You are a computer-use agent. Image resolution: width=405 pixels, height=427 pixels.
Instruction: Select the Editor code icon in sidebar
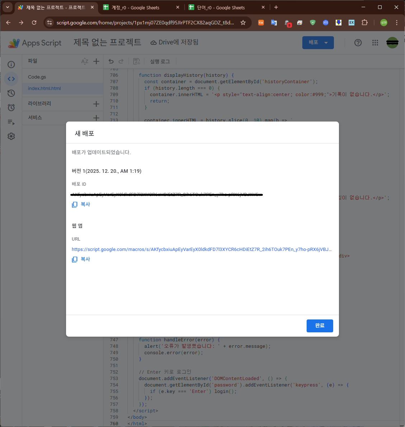11,79
